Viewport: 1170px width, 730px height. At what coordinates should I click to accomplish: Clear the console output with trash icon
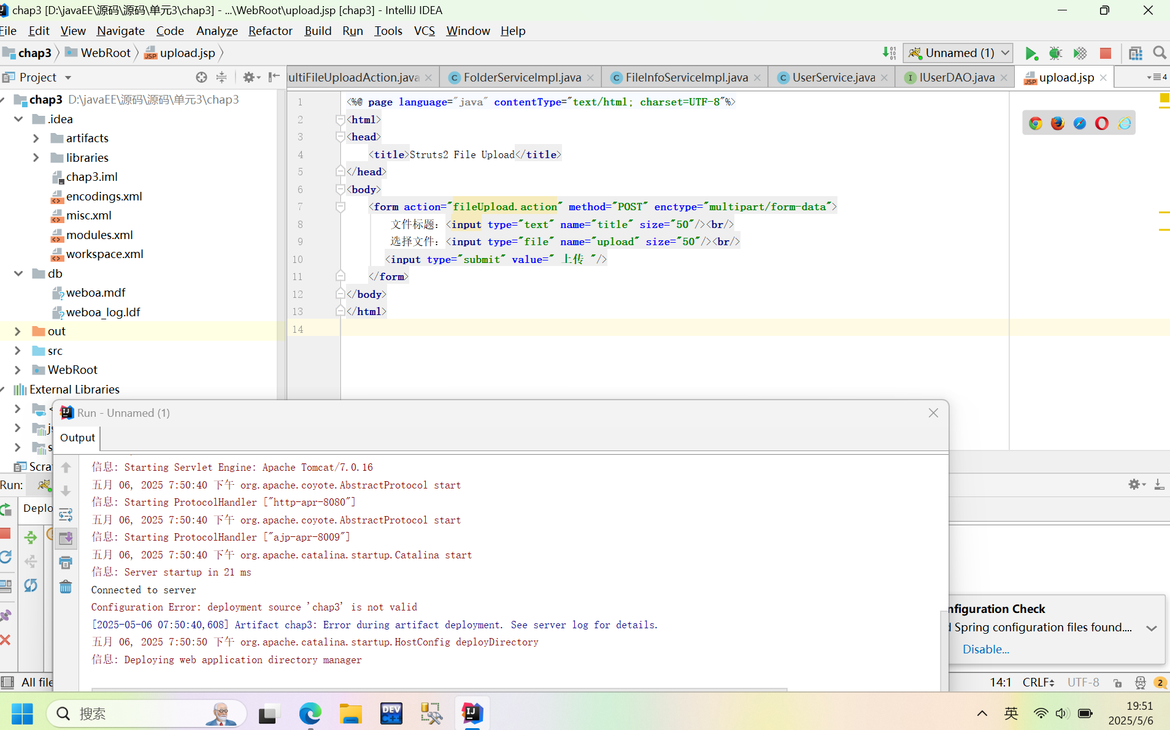pos(66,587)
